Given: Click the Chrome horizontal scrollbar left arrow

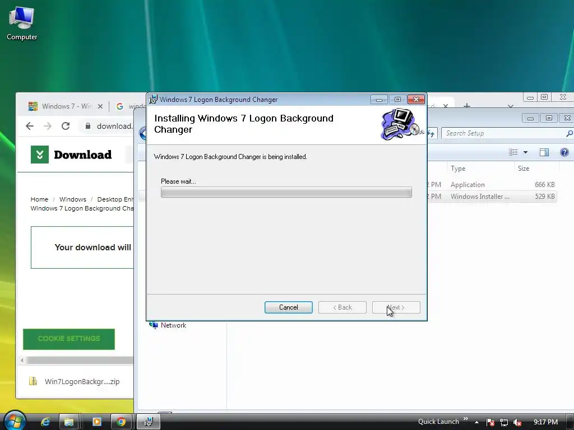Looking at the screenshot, I should click(22, 360).
